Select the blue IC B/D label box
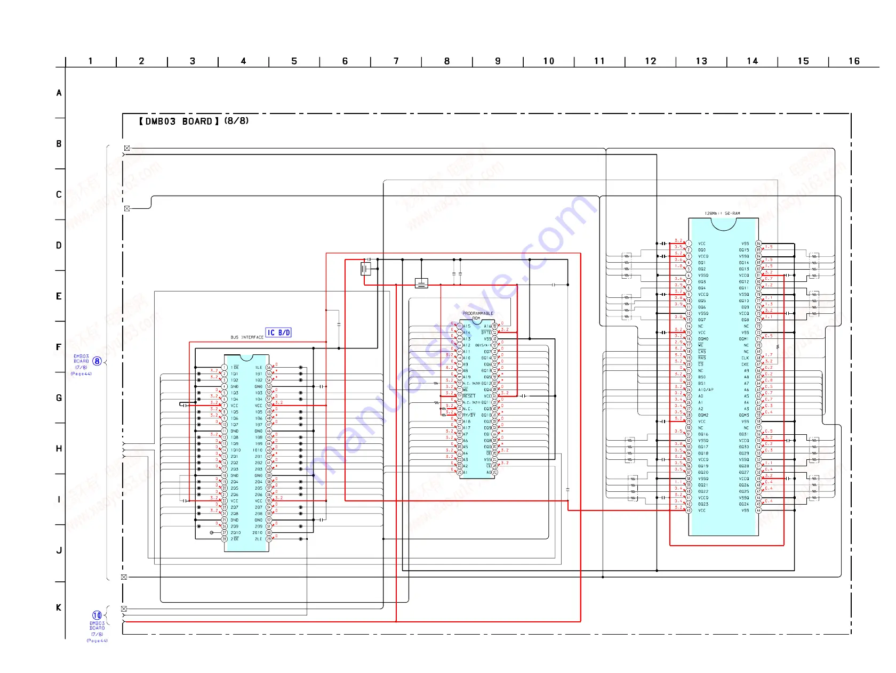896x673 pixels. click(x=279, y=333)
